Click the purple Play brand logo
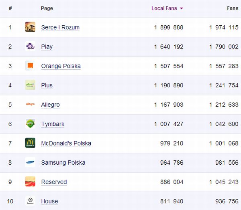 [x=30, y=46]
